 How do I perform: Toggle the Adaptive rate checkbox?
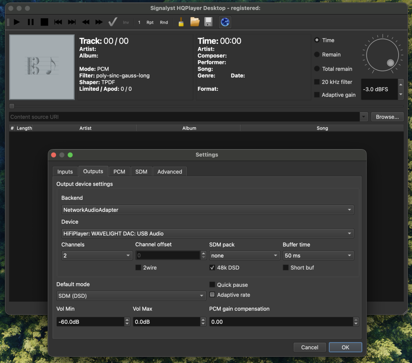[212, 294]
